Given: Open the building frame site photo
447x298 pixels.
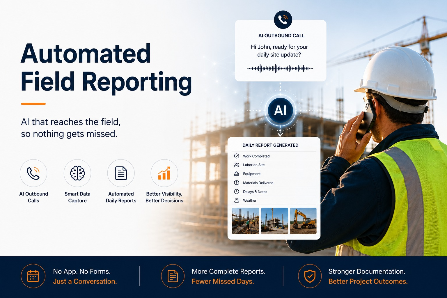Looking at the screenshot, I should (274, 221).
